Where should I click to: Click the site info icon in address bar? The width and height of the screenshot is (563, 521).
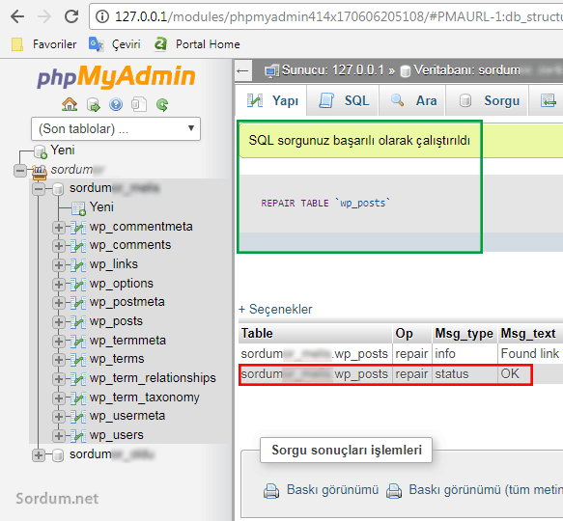[x=102, y=16]
